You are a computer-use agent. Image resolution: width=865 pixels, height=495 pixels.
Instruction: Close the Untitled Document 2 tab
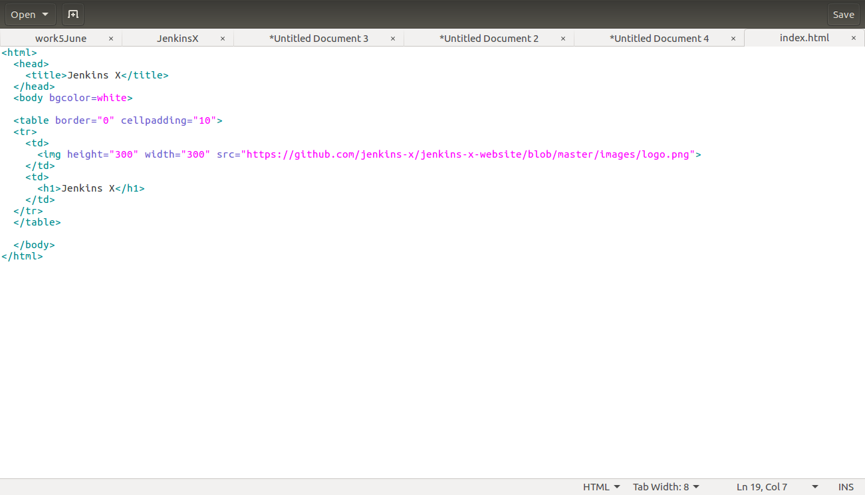pos(563,39)
